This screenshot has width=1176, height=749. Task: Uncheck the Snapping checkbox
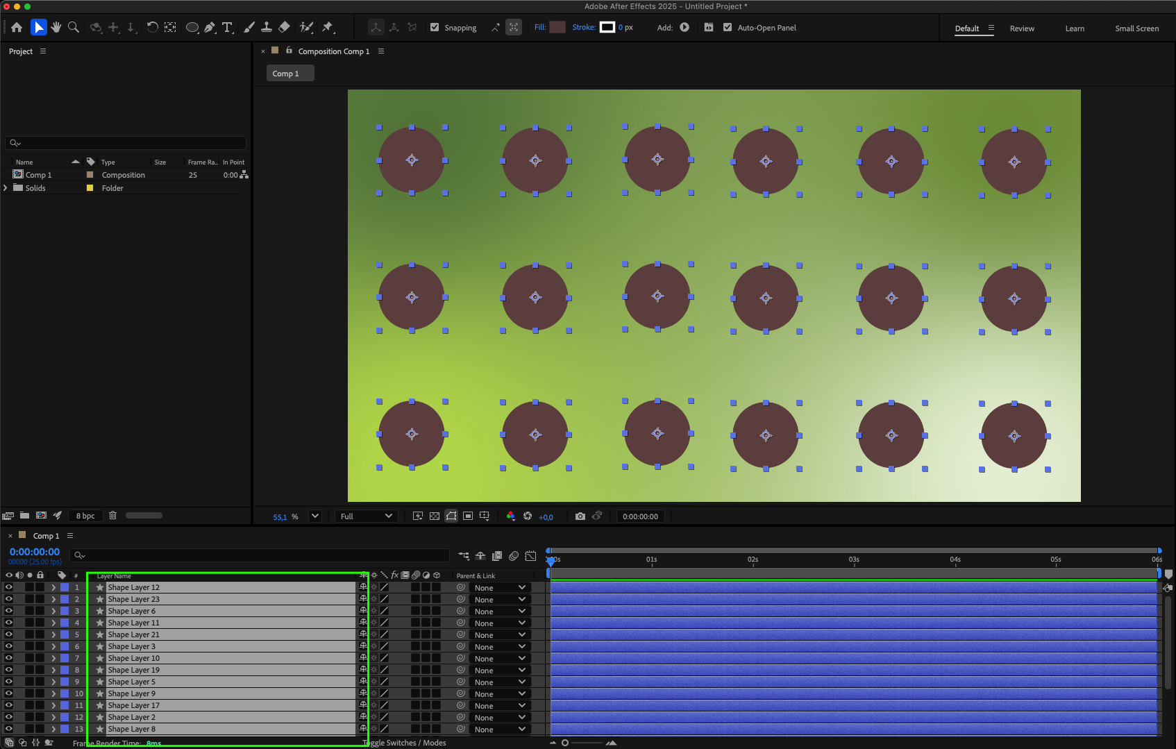[435, 28]
